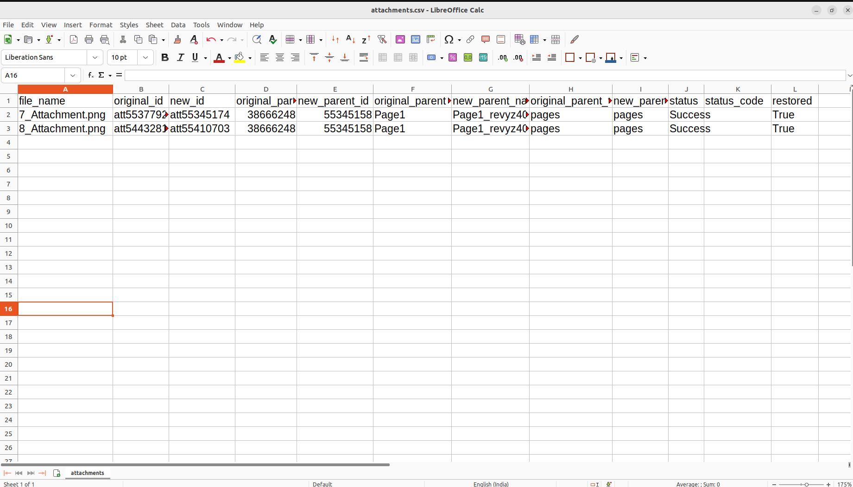Click the Sort Ascending icon

350,40
